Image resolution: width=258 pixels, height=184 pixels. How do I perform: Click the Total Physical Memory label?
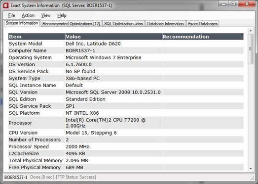click(36, 161)
